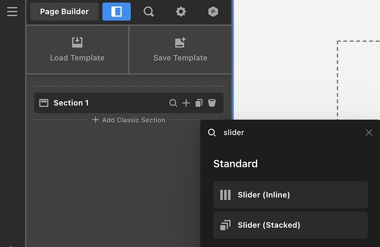Duplicate Section 1 using copy icon
The height and width of the screenshot is (247, 380).
click(199, 103)
